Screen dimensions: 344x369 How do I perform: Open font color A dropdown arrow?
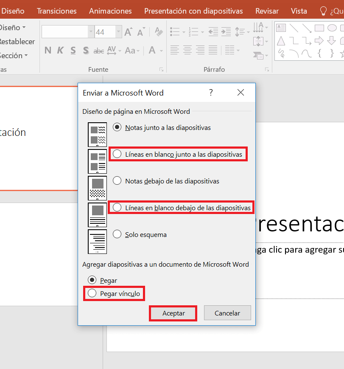(x=161, y=51)
